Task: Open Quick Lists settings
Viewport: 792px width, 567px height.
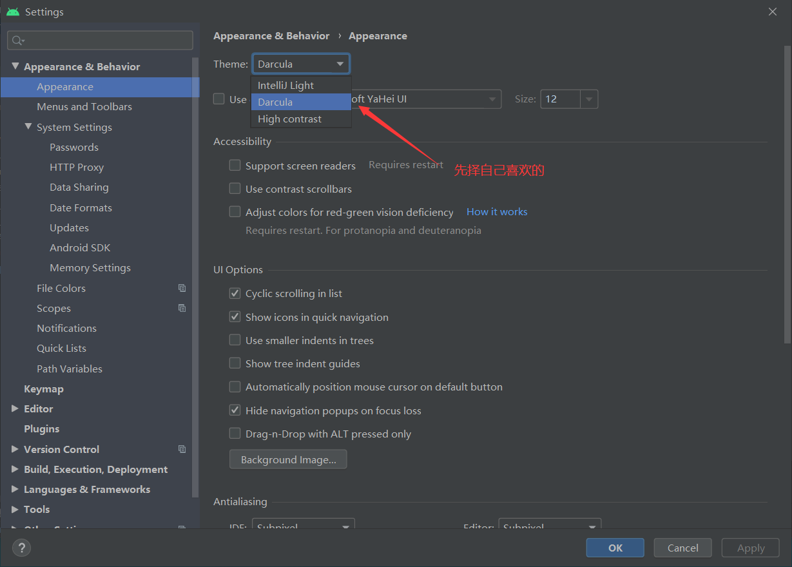Action: point(61,348)
